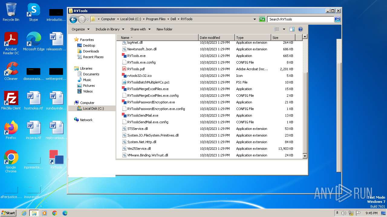The height and width of the screenshot is (217, 387).
Task: Click the volume icon in system tray
Action: coord(344,213)
